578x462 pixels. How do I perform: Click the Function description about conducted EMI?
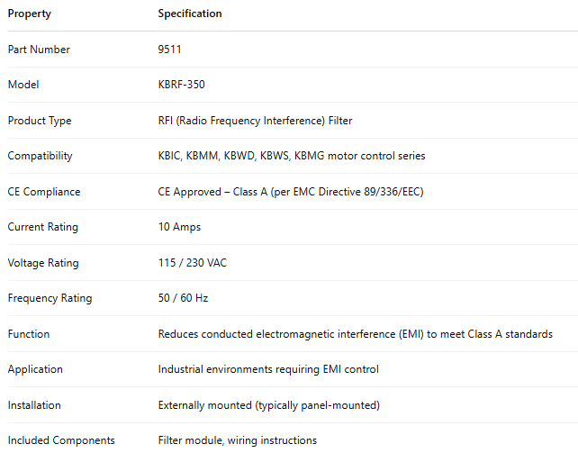(355, 334)
